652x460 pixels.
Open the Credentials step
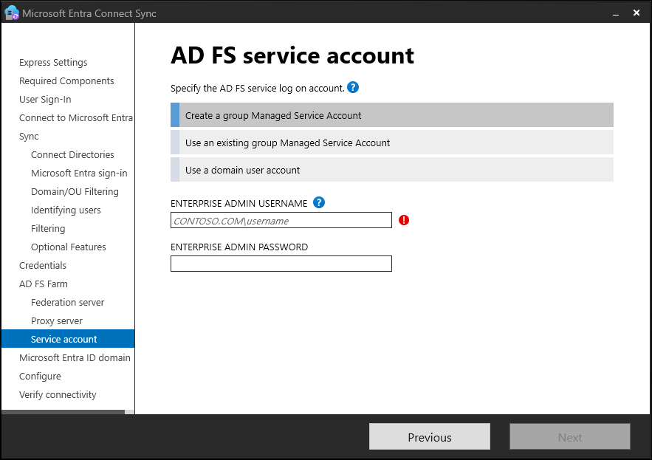coord(43,266)
